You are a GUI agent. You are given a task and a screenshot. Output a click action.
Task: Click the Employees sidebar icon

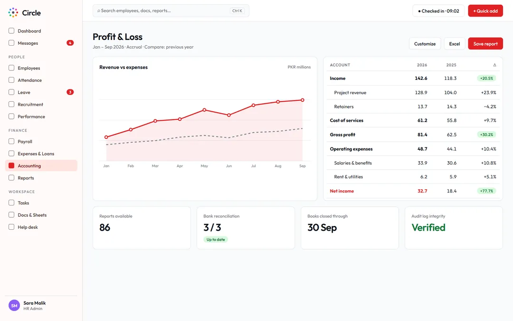pyautogui.click(x=11, y=68)
